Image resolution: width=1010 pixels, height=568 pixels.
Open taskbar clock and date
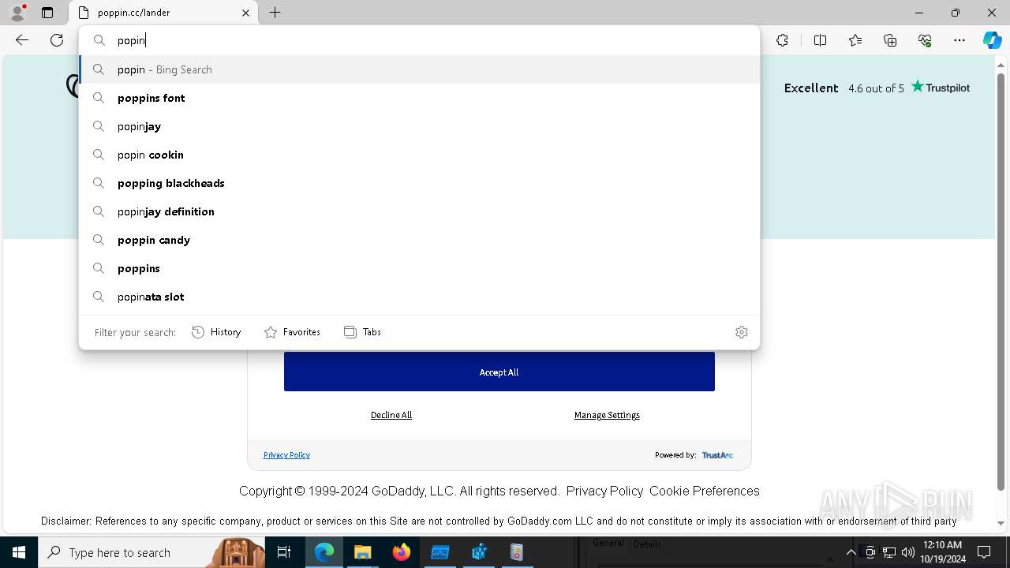(942, 552)
